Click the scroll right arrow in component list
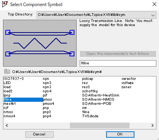The image size is (159, 140). 153,125
